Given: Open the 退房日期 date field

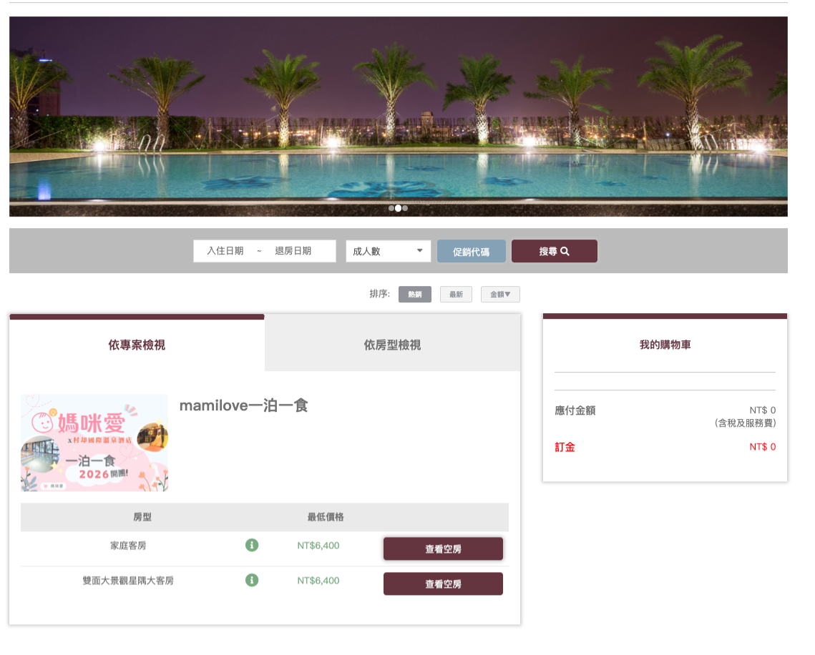Looking at the screenshot, I should (x=293, y=251).
